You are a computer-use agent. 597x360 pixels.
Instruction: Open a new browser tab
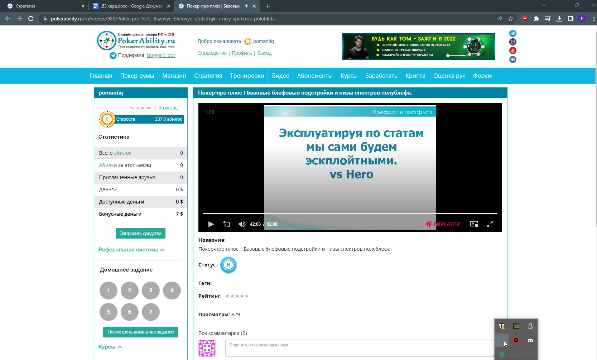point(268,6)
